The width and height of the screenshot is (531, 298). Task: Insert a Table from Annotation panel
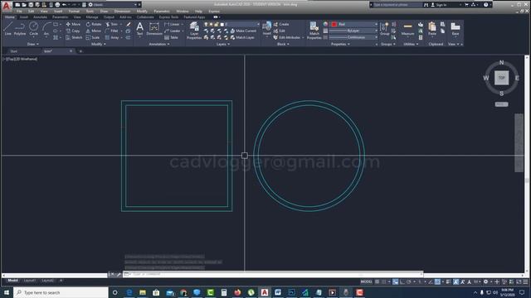[x=172, y=37]
